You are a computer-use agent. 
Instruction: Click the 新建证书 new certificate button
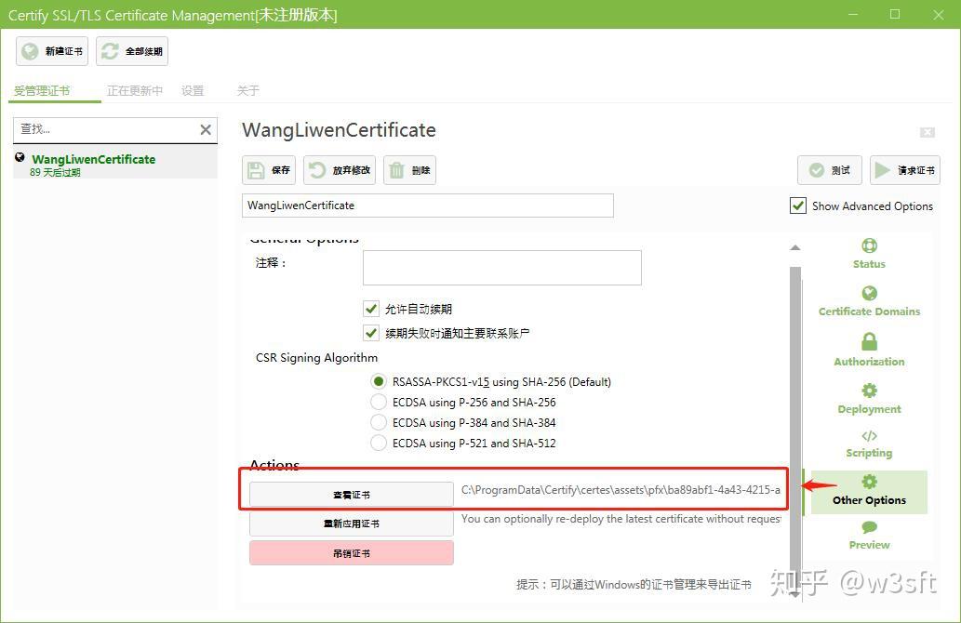52,51
